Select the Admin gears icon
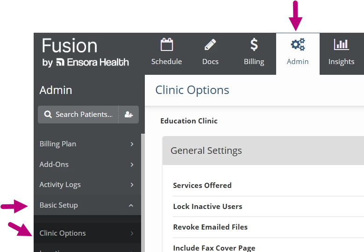The image size is (364, 252). point(298,44)
